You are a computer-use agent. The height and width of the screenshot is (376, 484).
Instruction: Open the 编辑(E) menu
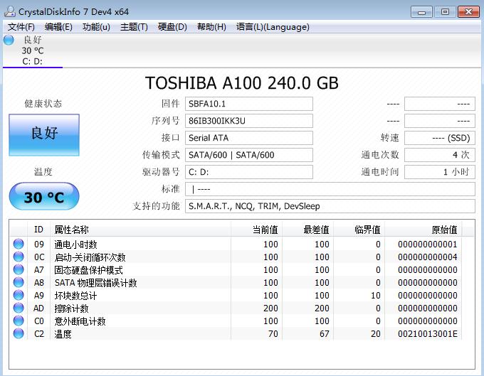(x=58, y=27)
